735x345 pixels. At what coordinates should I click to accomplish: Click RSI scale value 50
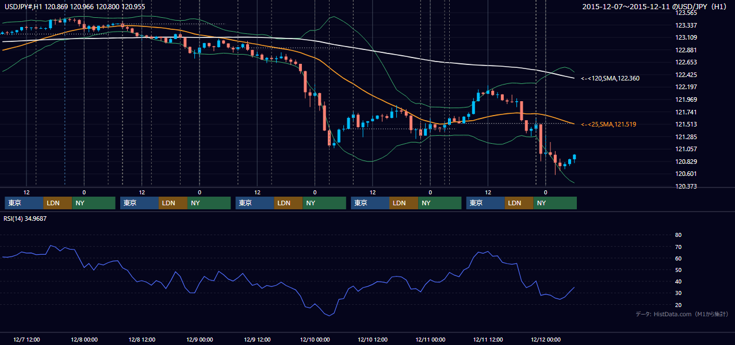tap(679, 270)
